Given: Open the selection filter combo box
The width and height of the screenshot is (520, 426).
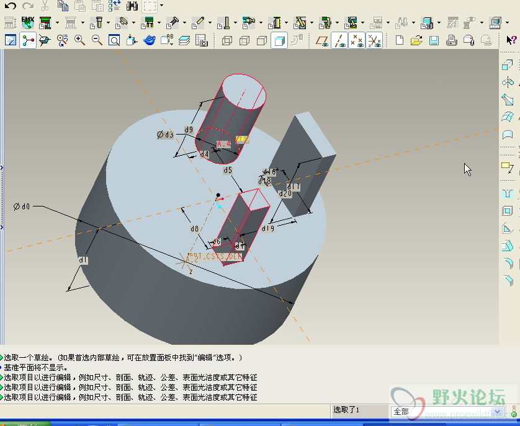Looking at the screenshot, I should click(x=447, y=411).
